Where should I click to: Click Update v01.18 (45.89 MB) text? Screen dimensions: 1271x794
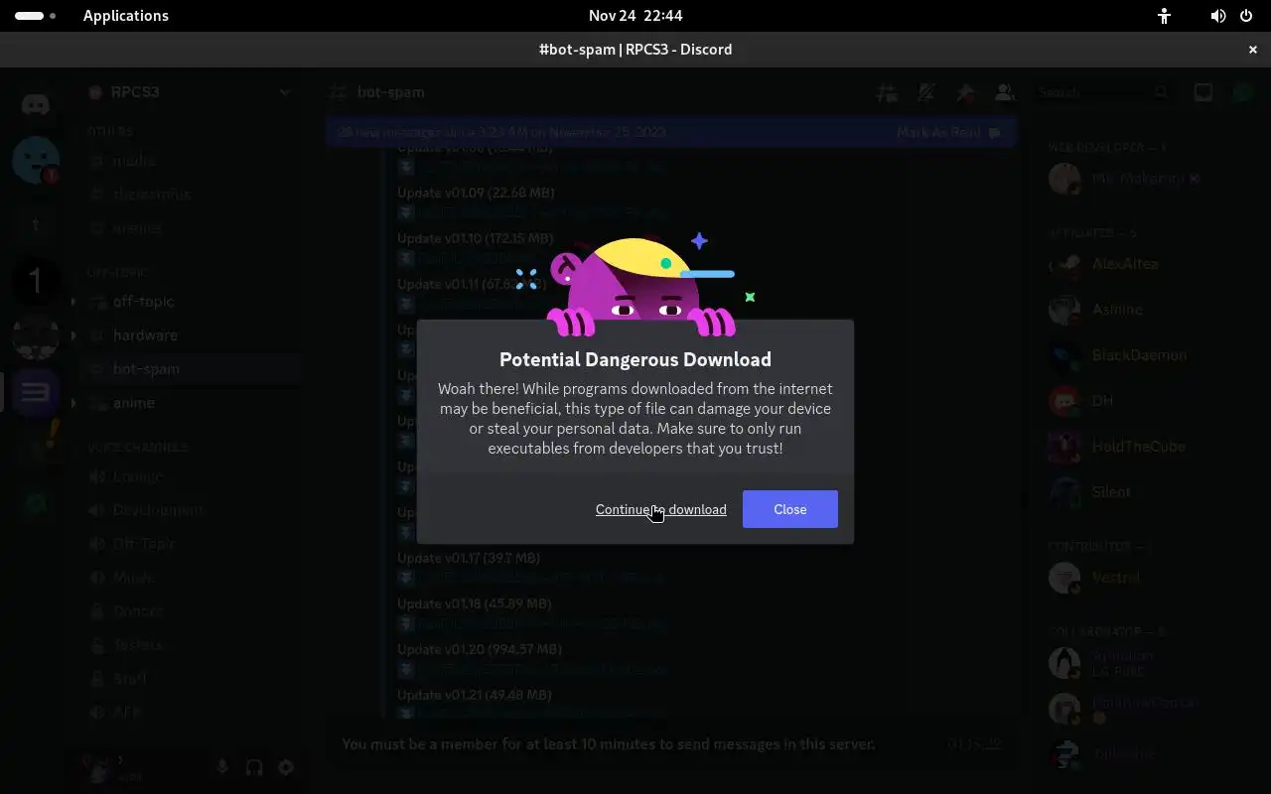(474, 603)
